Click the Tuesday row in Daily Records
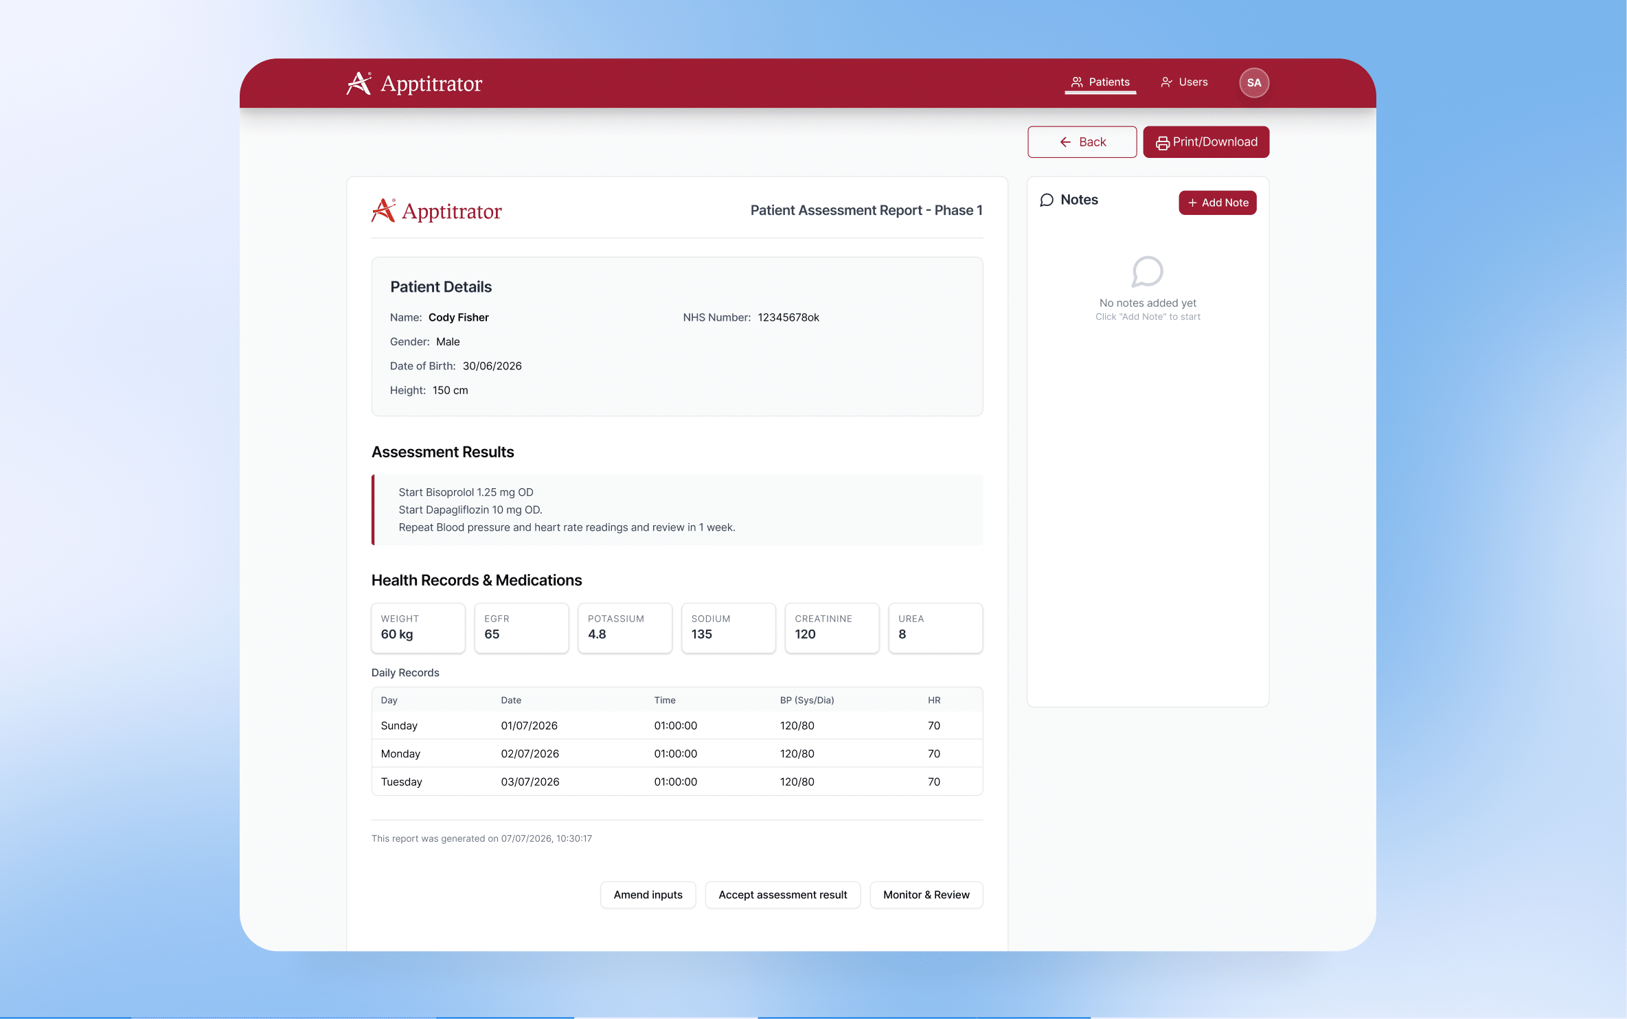The height and width of the screenshot is (1019, 1627). pyautogui.click(x=676, y=782)
